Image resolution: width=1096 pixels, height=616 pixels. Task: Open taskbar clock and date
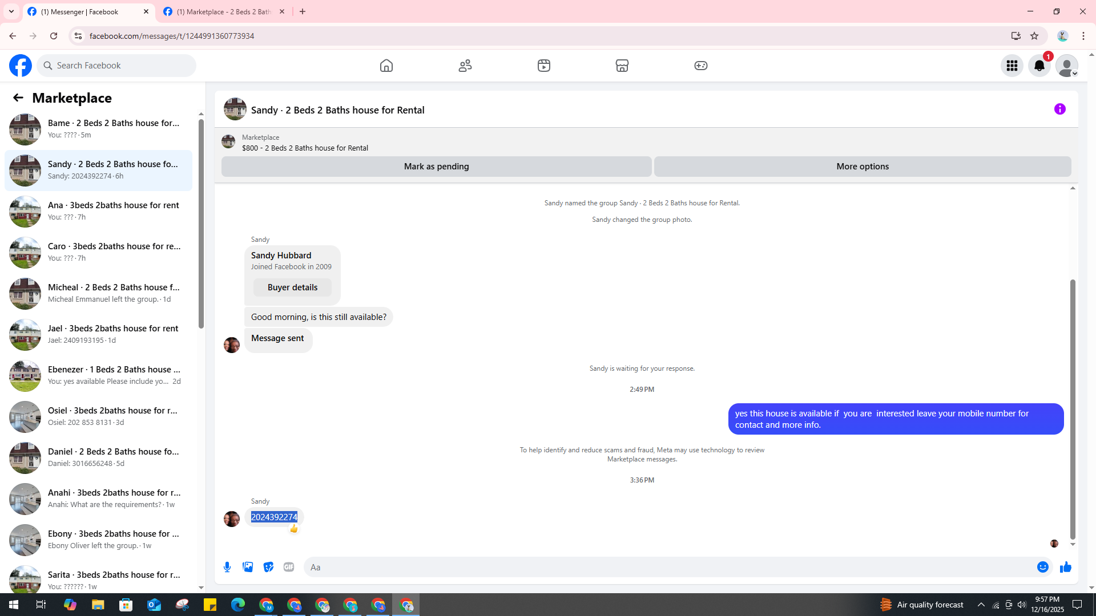coord(1047,605)
